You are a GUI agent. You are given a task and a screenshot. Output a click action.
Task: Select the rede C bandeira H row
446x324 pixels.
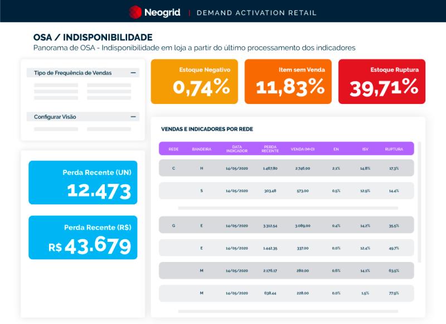[x=286, y=168]
